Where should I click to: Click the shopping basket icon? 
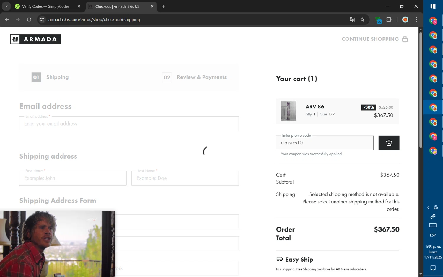405,39
